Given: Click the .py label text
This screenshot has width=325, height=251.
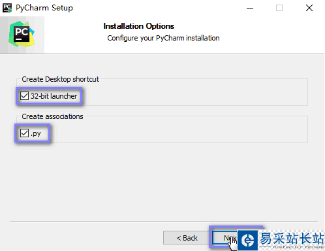Looking at the screenshot, I should (x=36, y=133).
